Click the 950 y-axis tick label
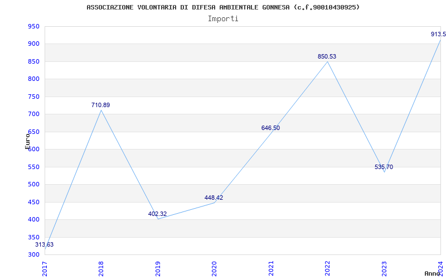This screenshot has height=279, width=446. [33, 27]
